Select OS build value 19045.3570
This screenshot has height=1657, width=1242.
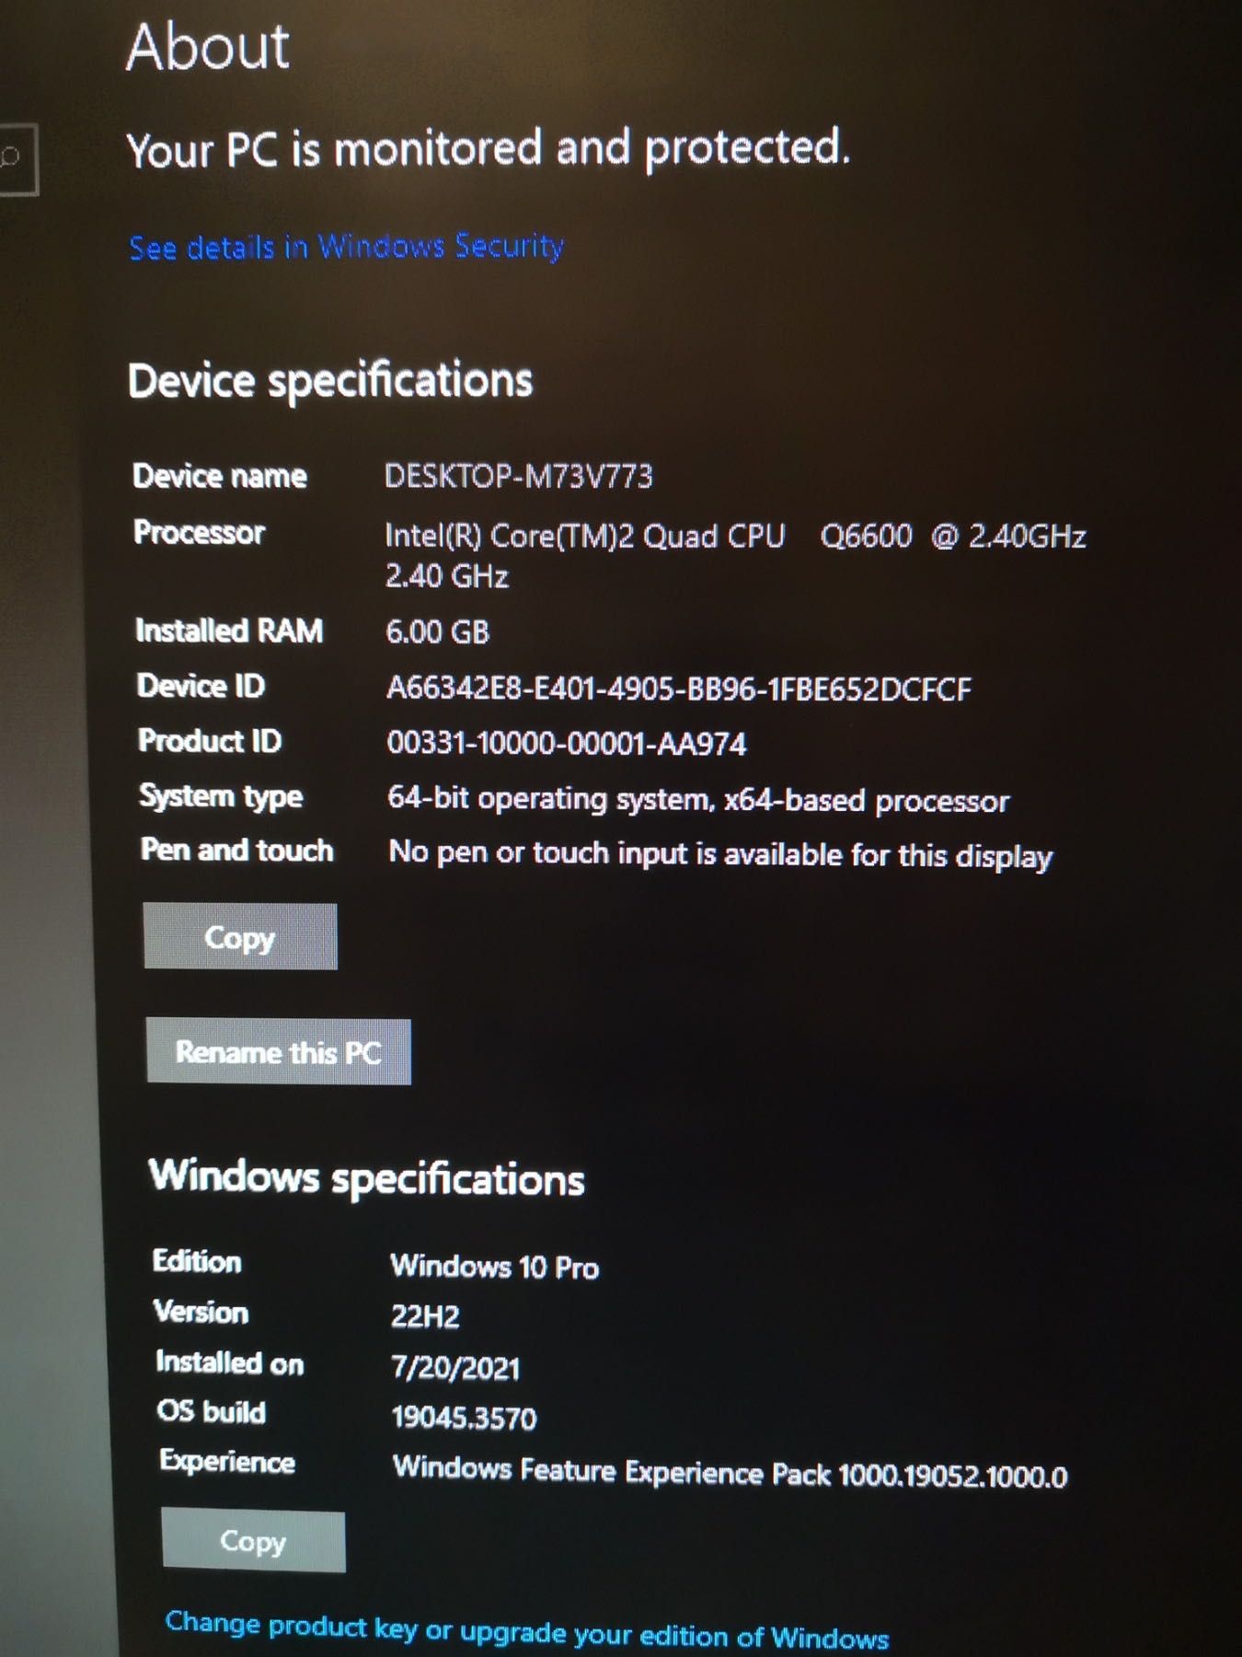click(464, 1418)
